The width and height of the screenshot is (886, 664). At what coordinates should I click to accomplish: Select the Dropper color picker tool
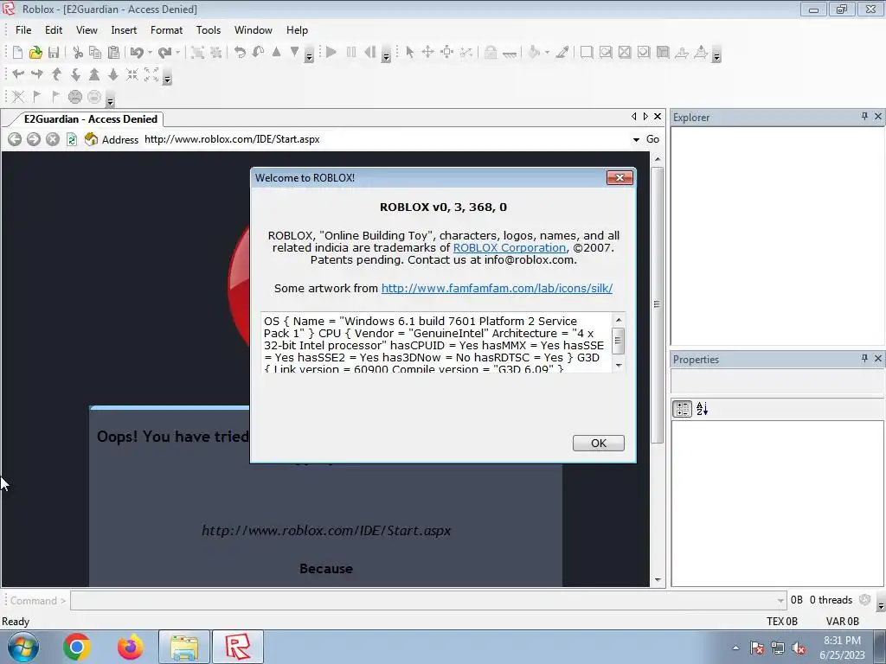[x=562, y=53]
